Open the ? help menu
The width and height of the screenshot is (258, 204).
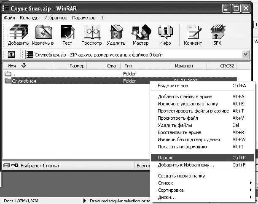[102, 18]
